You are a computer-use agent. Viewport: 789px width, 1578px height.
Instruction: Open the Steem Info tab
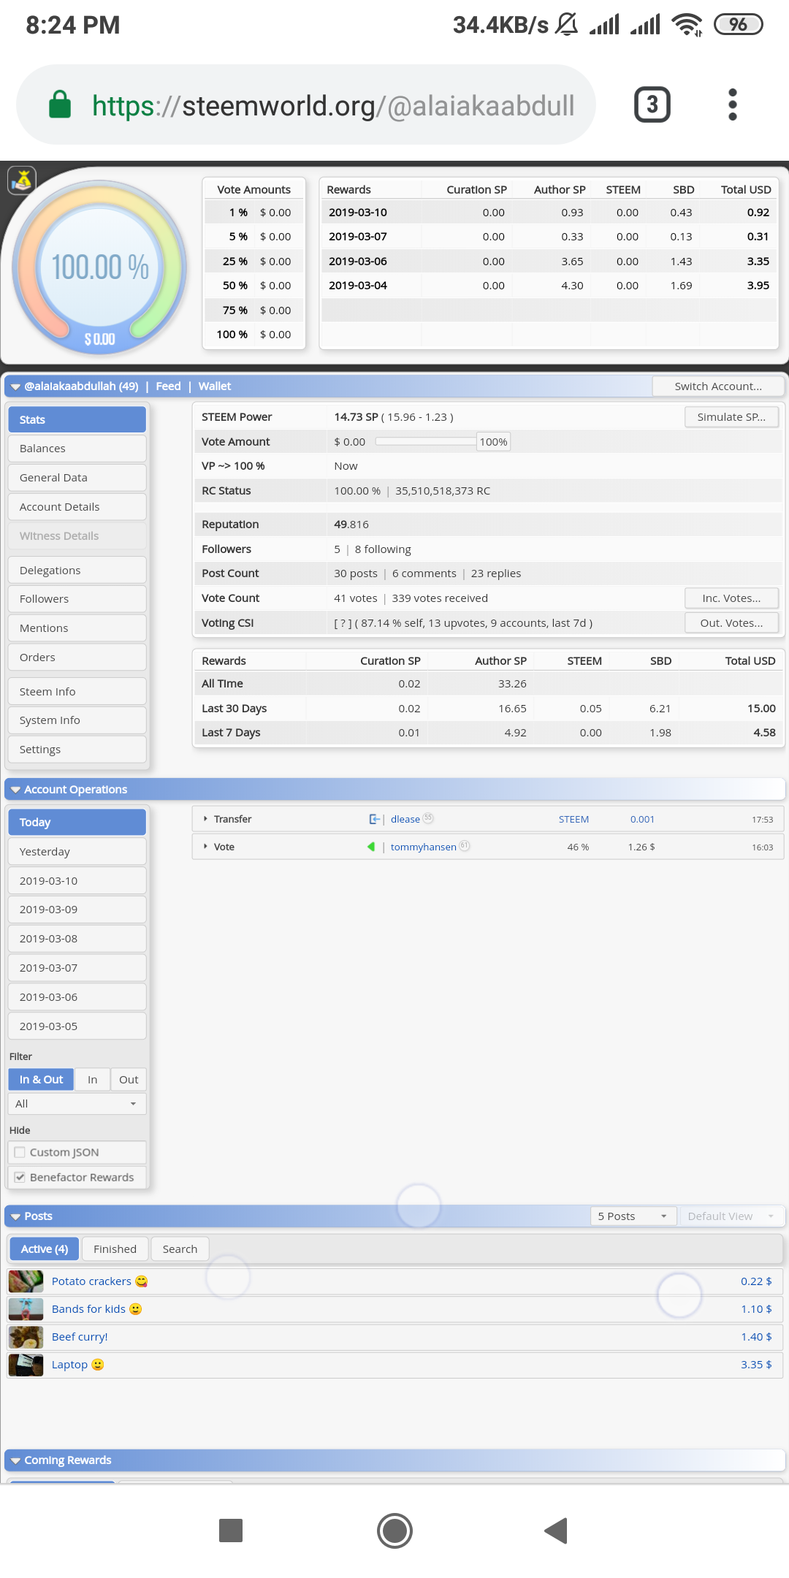tap(77, 691)
